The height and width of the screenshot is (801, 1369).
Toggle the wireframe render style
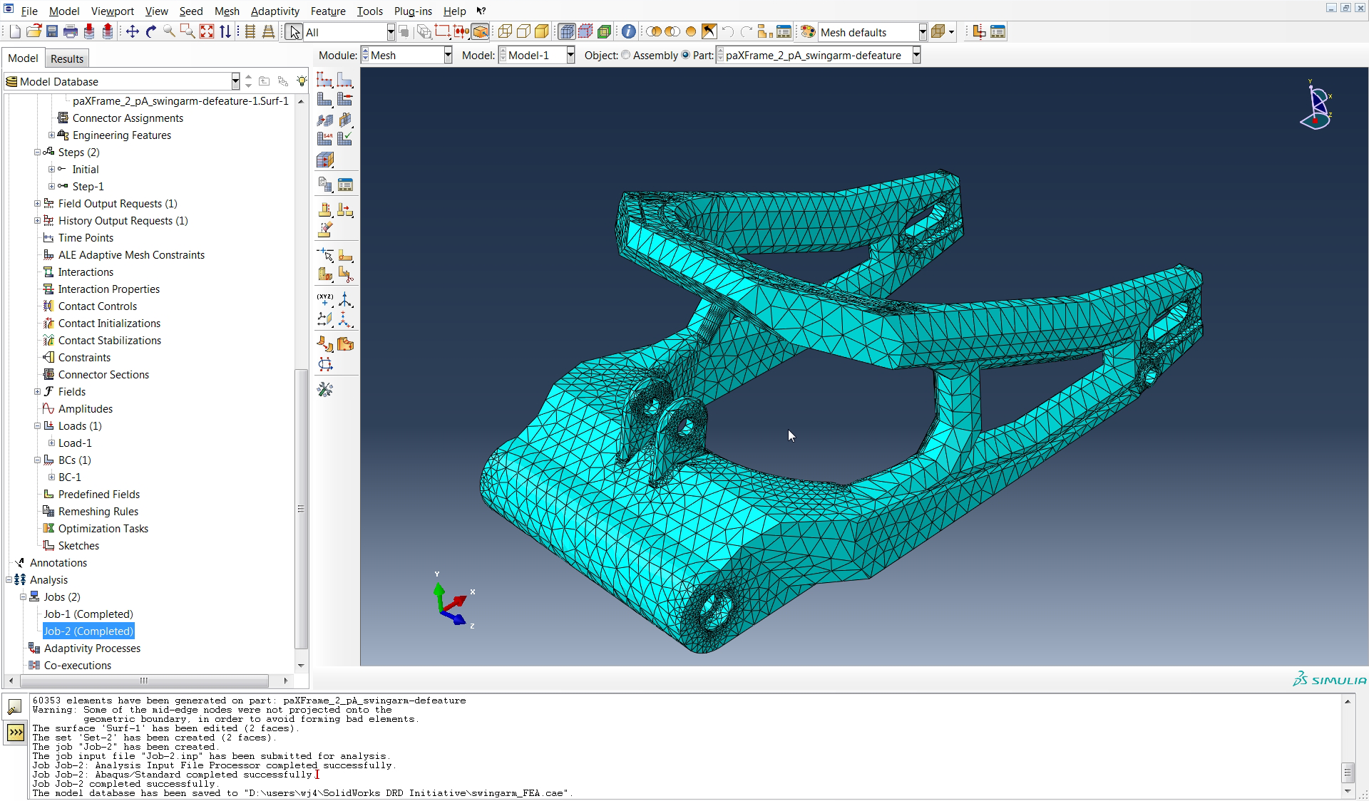pos(505,31)
